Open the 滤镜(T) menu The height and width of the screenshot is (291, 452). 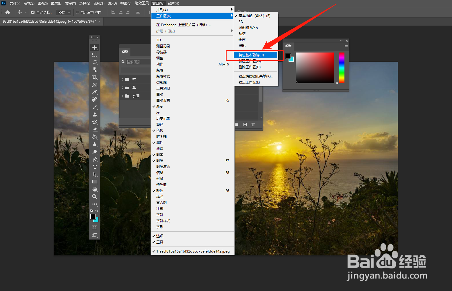click(x=99, y=3)
